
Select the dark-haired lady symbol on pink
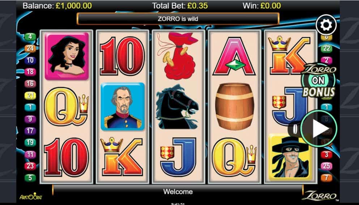67,56
